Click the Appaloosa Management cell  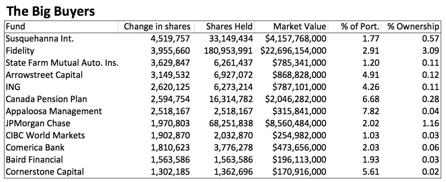click(54, 111)
